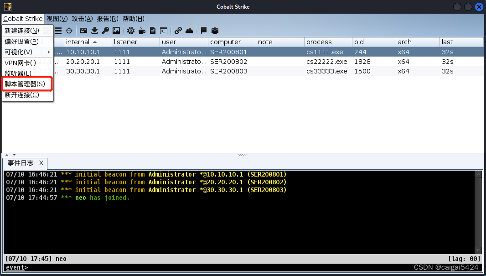Image resolution: width=486 pixels, height=276 pixels.
Task: Select 监听器(L) menu entry
Action: pyautogui.click(x=28, y=73)
